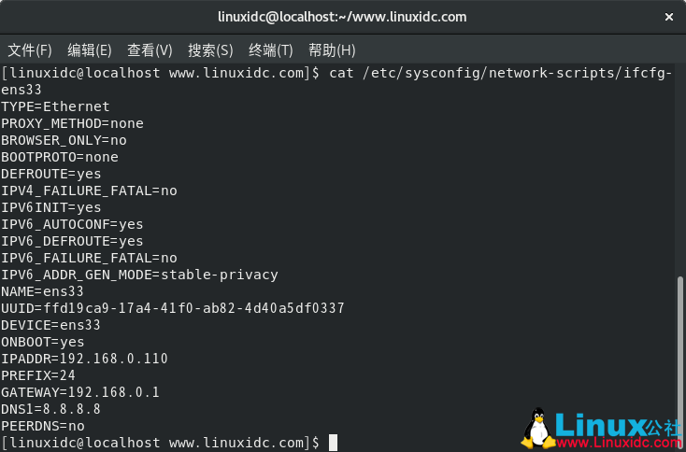The height and width of the screenshot is (452, 686).
Task: Click the GATEWAY=192.168.0.1 line
Action: (x=80, y=392)
